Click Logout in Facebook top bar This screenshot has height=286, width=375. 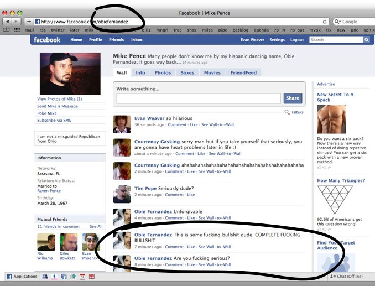(x=297, y=40)
